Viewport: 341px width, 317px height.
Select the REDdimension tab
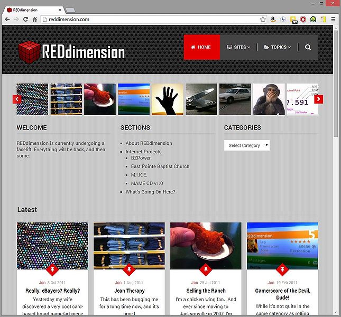[33, 10]
